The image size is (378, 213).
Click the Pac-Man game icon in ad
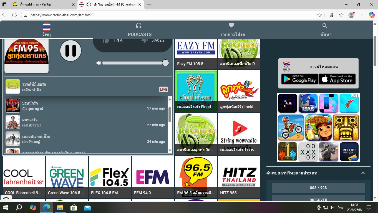[x=288, y=103]
